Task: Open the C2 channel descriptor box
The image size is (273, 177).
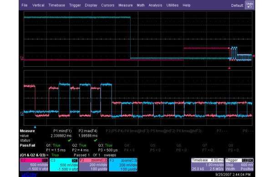Action: 34,164
